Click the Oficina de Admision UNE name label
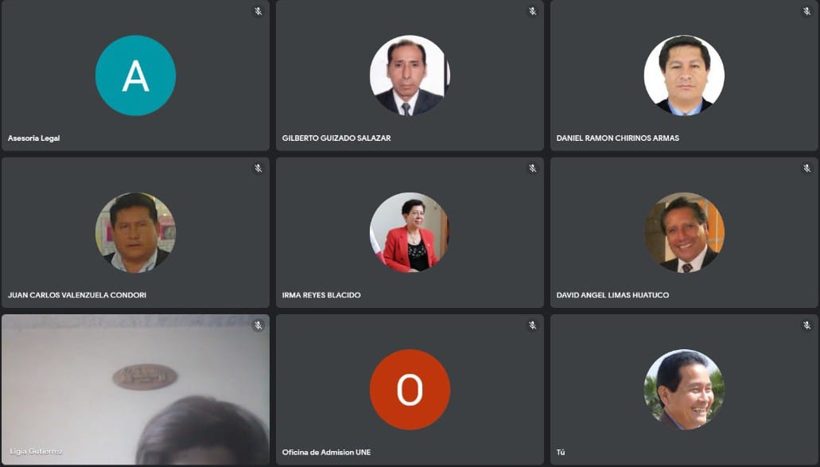The height and width of the screenshot is (467, 820). pyautogui.click(x=326, y=452)
